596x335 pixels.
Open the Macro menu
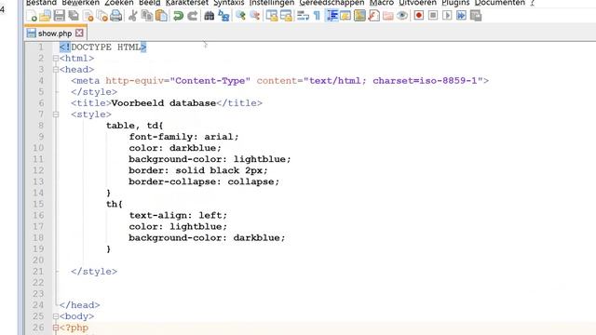pyautogui.click(x=382, y=3)
